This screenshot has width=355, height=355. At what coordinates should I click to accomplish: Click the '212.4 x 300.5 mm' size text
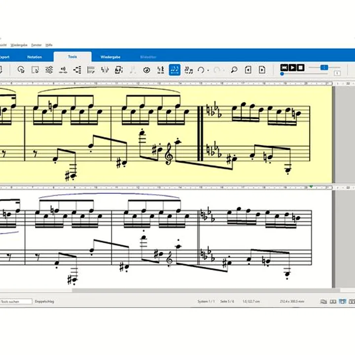[292, 301]
